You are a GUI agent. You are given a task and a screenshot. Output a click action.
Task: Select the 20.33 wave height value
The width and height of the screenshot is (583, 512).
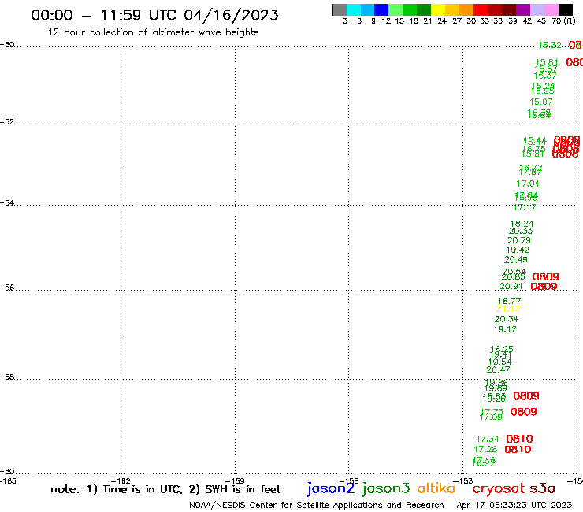point(521,231)
